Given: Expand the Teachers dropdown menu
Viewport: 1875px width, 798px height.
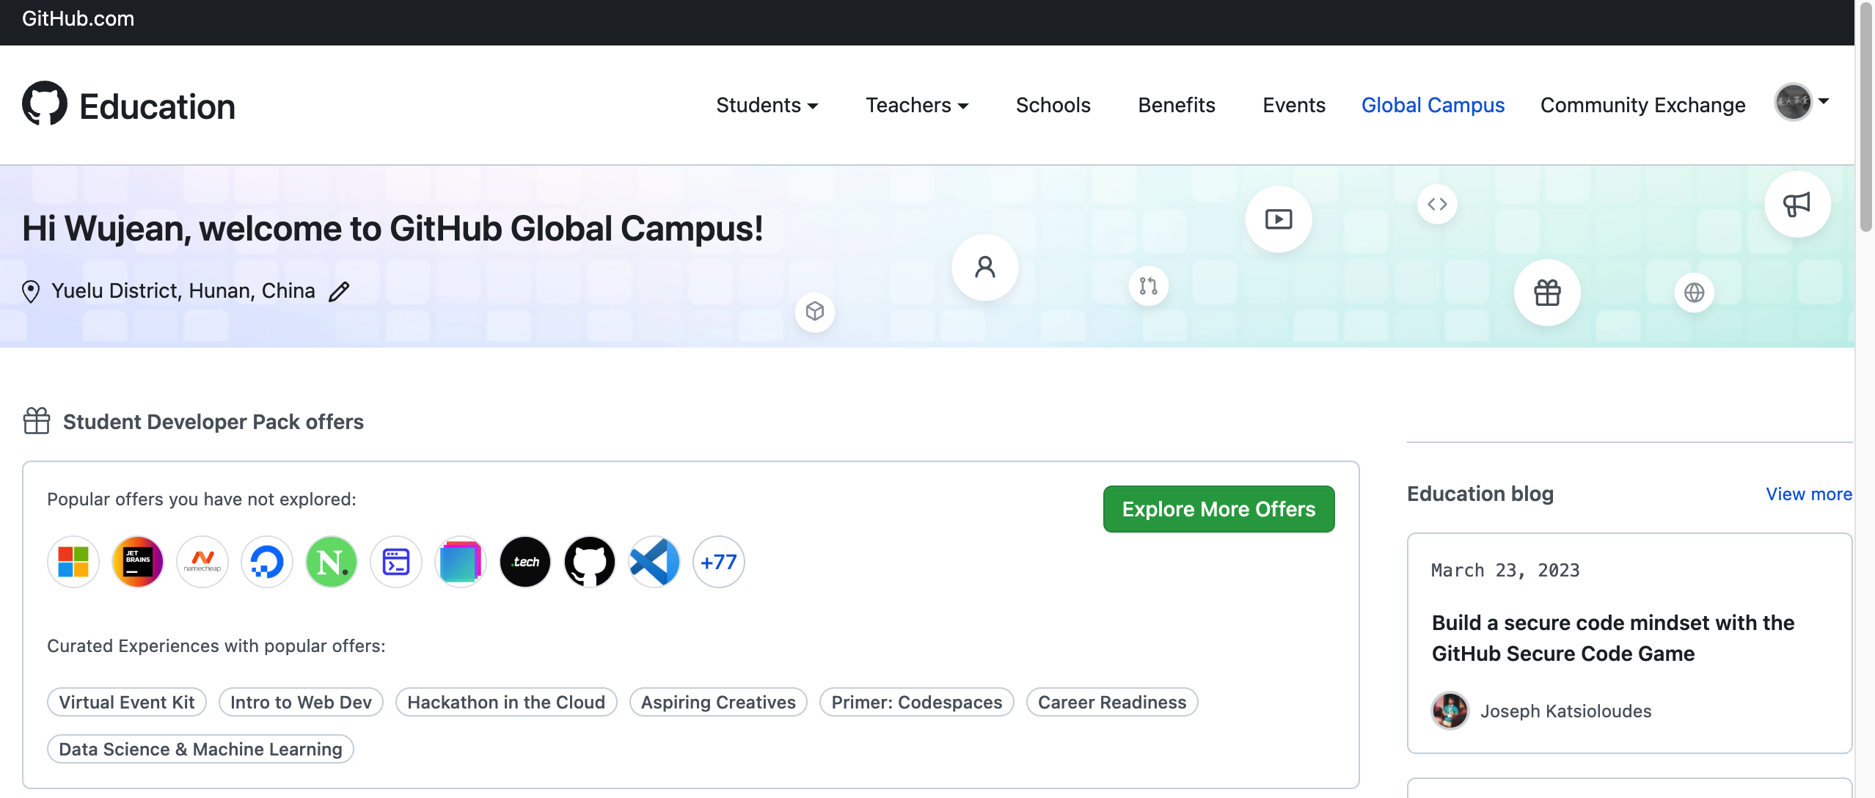Looking at the screenshot, I should pyautogui.click(x=917, y=106).
